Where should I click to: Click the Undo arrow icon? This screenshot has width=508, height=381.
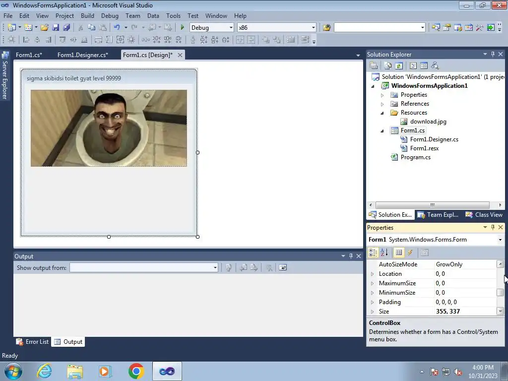click(117, 28)
